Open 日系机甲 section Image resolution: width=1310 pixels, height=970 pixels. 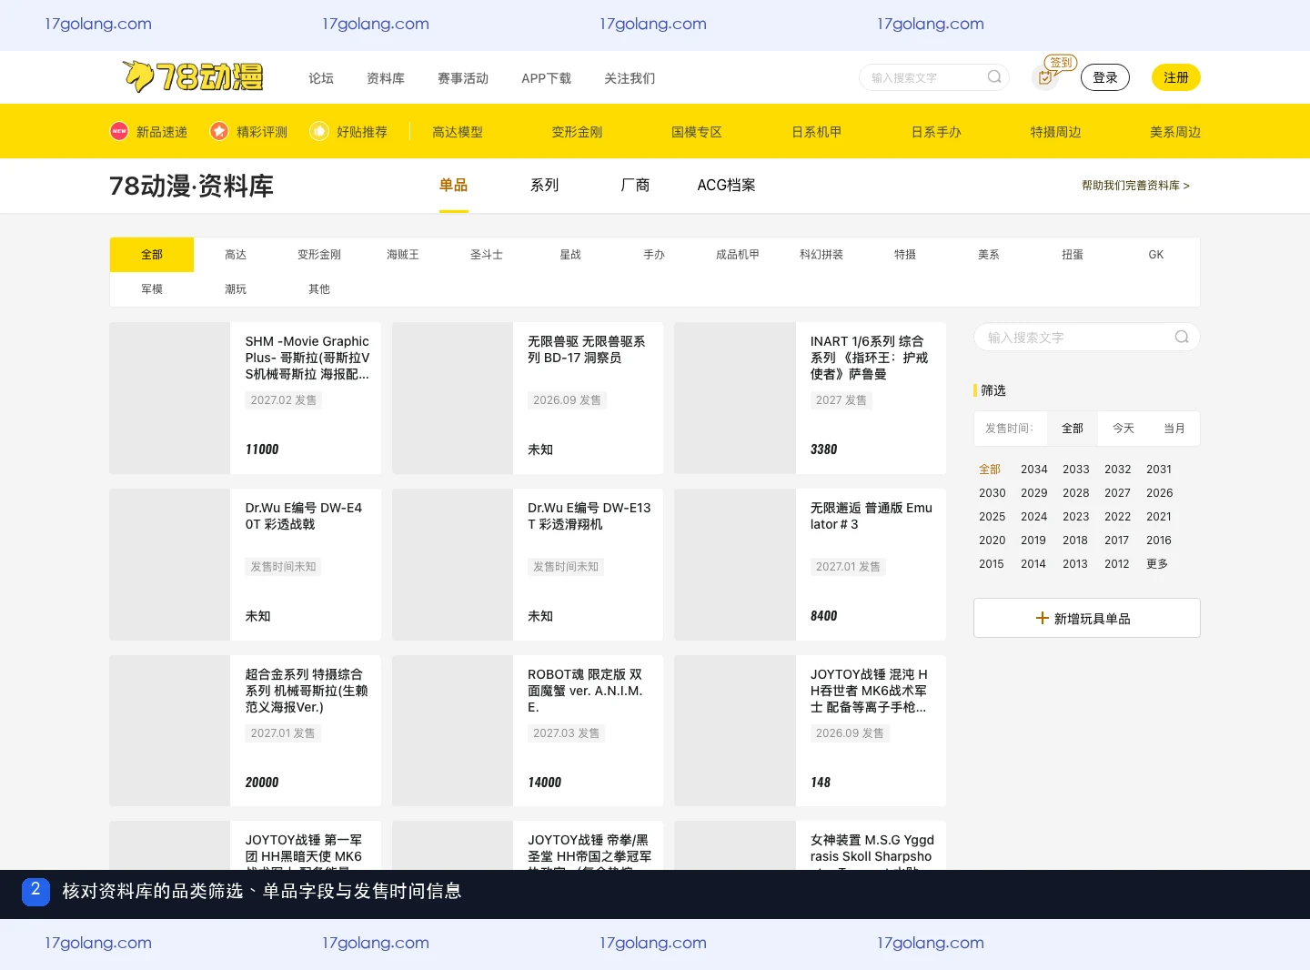click(x=816, y=132)
